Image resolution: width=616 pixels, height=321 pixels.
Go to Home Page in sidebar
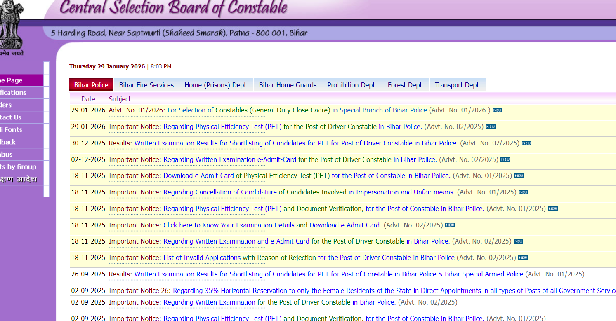pos(12,80)
